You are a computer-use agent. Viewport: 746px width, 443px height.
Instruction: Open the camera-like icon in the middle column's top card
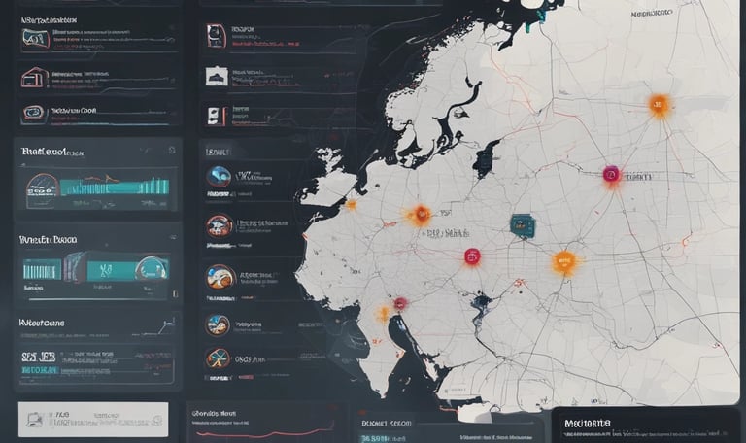tap(216, 36)
